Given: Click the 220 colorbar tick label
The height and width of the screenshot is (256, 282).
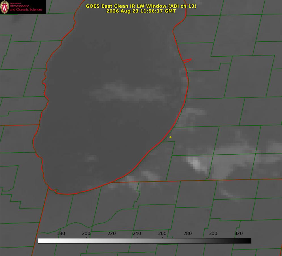Looking at the screenshot, I should (111, 233).
